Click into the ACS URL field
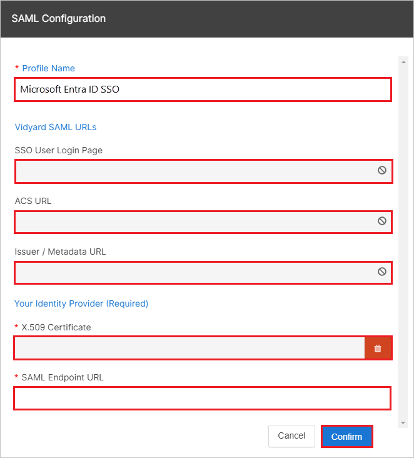This screenshot has width=414, height=458. pyautogui.click(x=203, y=222)
